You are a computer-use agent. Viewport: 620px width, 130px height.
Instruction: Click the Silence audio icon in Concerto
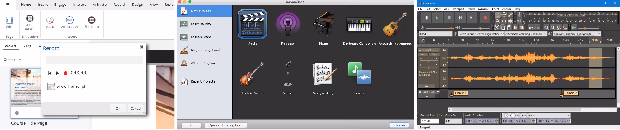pyautogui.click(x=522, y=28)
